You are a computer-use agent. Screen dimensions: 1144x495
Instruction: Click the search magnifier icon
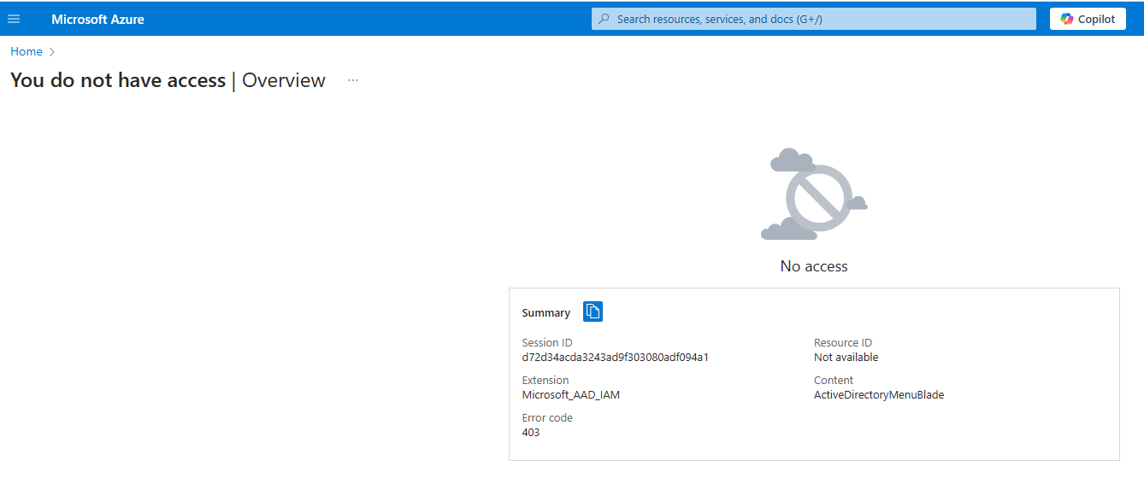point(604,18)
